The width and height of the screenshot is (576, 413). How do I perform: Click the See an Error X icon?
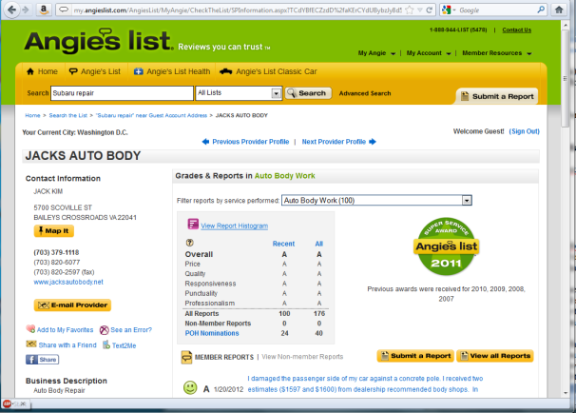point(105,330)
